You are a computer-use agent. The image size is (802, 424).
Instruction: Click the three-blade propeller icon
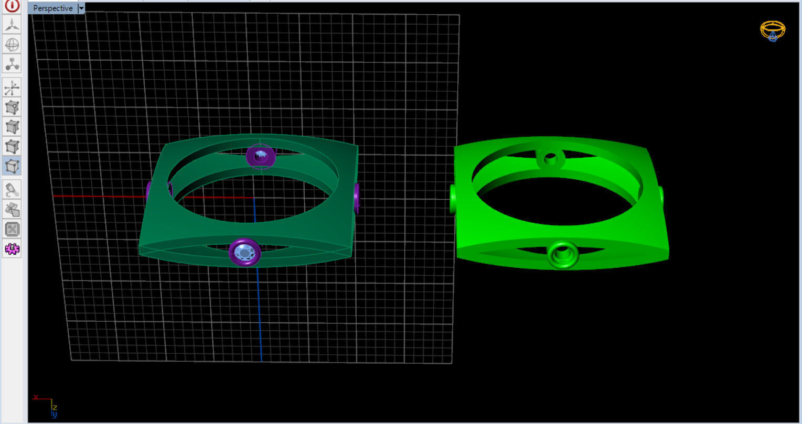click(x=12, y=24)
